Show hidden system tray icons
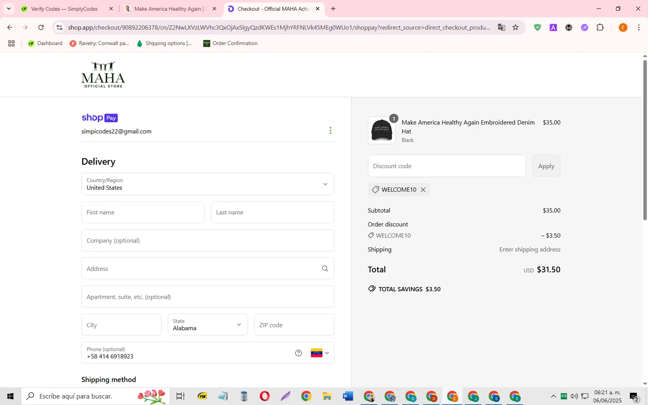 pos(553,396)
